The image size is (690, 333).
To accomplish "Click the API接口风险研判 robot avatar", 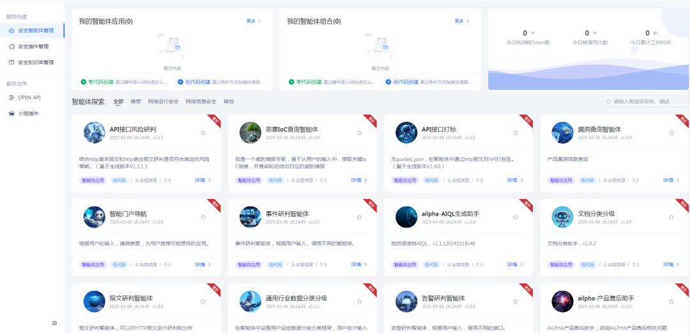I will pos(94,133).
